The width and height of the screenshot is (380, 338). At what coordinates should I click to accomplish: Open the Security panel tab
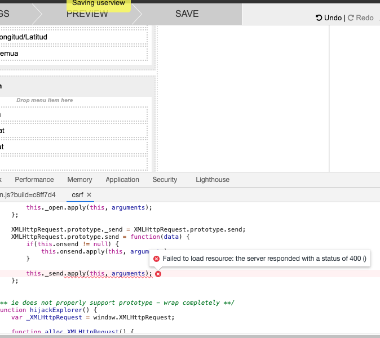point(165,180)
